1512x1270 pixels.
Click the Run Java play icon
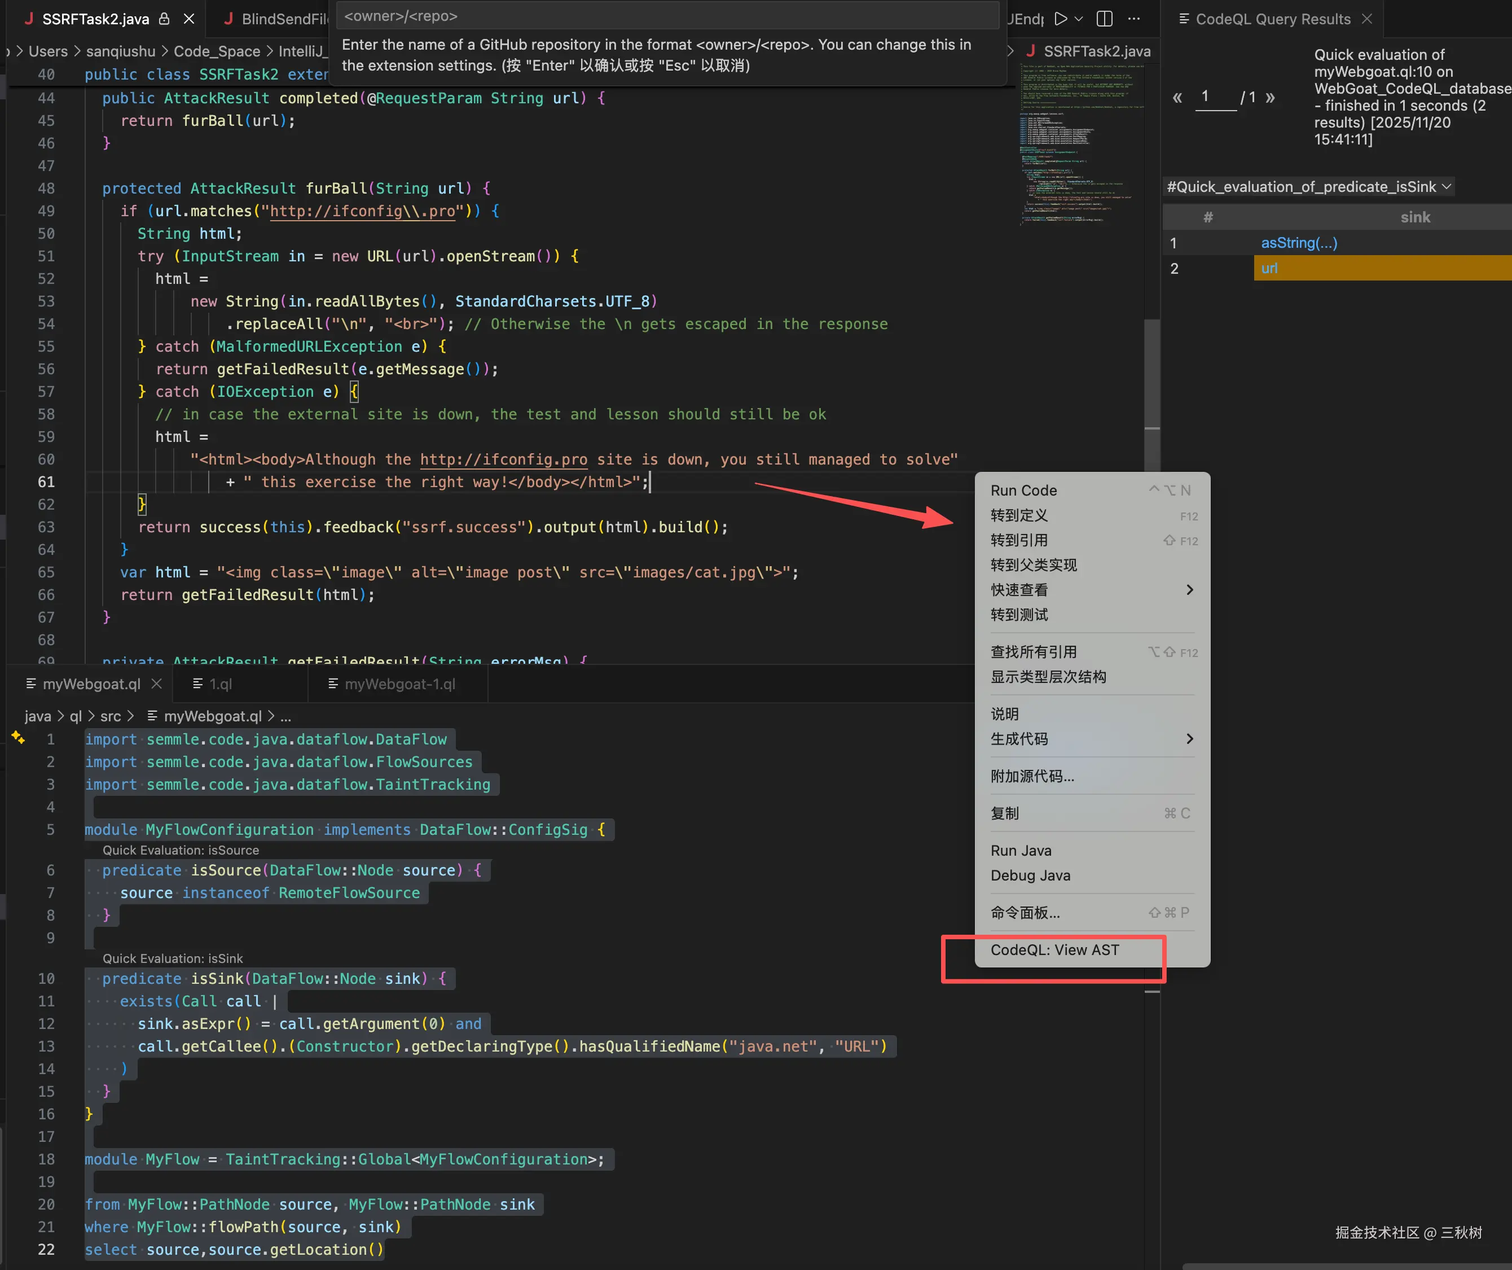pos(1060,19)
